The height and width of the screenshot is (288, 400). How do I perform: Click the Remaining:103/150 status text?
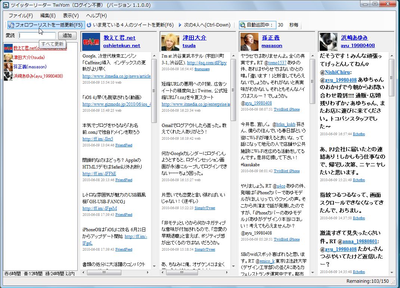[368, 281]
